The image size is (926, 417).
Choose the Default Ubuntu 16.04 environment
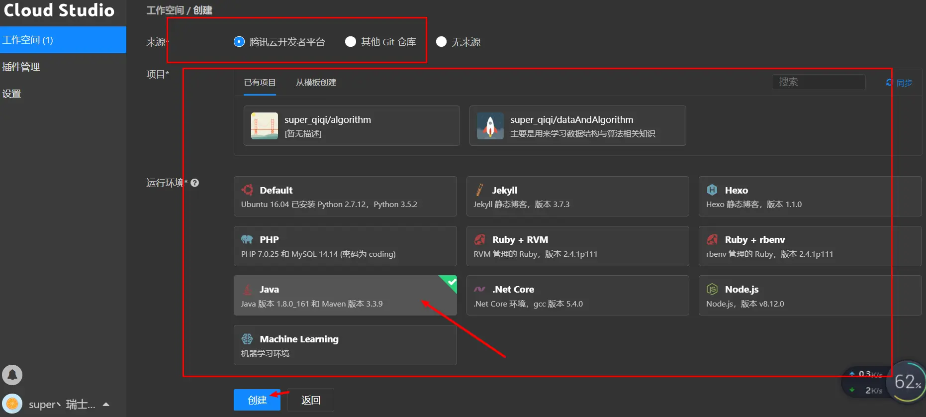(345, 197)
